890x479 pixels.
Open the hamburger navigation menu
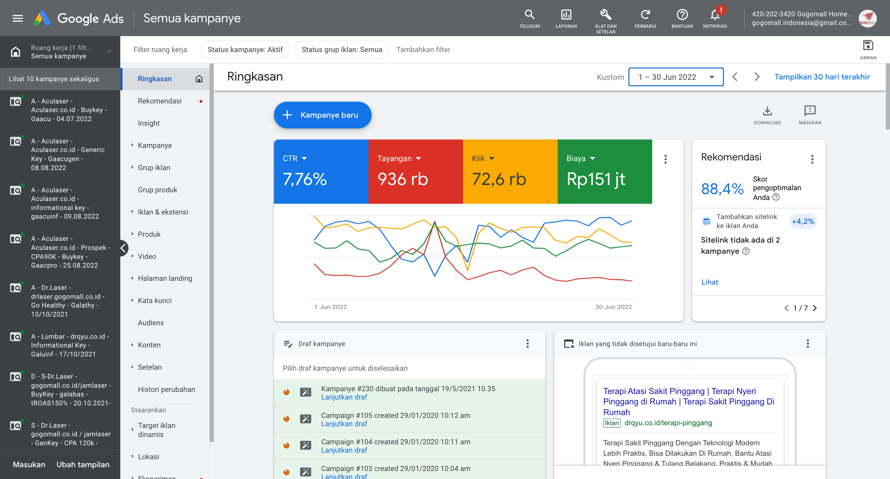point(17,18)
